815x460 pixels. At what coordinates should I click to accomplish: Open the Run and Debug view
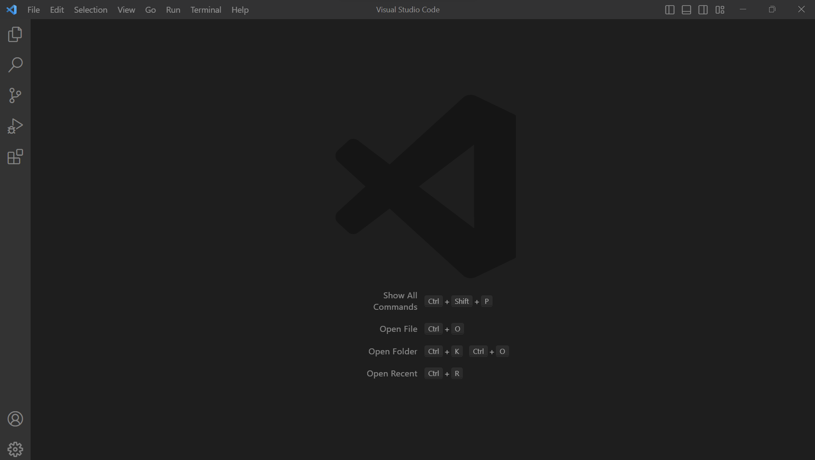pyautogui.click(x=15, y=126)
